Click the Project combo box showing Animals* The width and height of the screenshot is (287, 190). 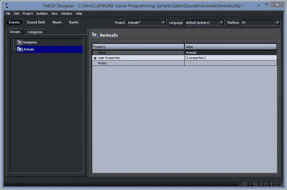[x=146, y=23]
